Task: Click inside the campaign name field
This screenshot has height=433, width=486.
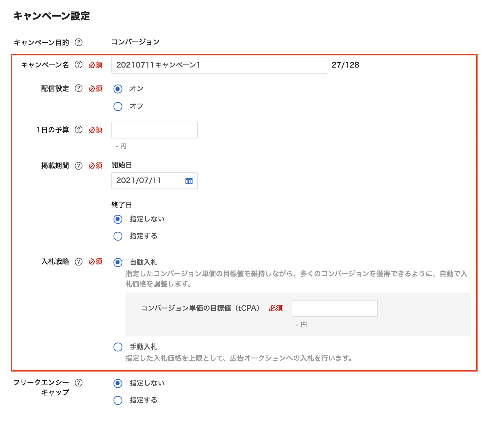Action: click(219, 65)
